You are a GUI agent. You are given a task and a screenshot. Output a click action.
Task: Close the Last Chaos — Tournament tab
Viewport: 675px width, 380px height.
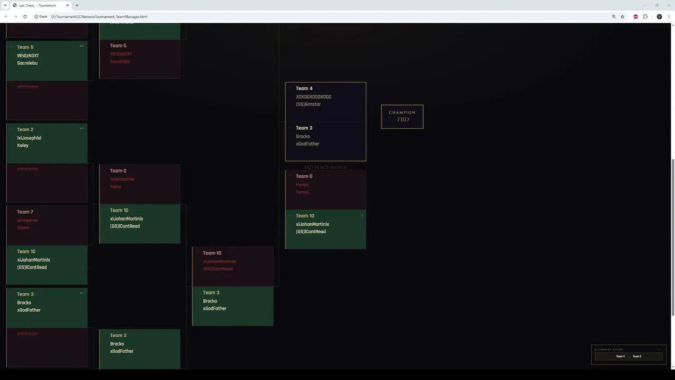pos(67,5)
